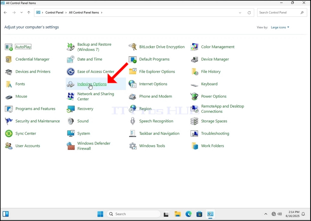Screen dimensions: 311x221
Task: Open Microsoft Store from the taskbar
Action: pos(199,214)
